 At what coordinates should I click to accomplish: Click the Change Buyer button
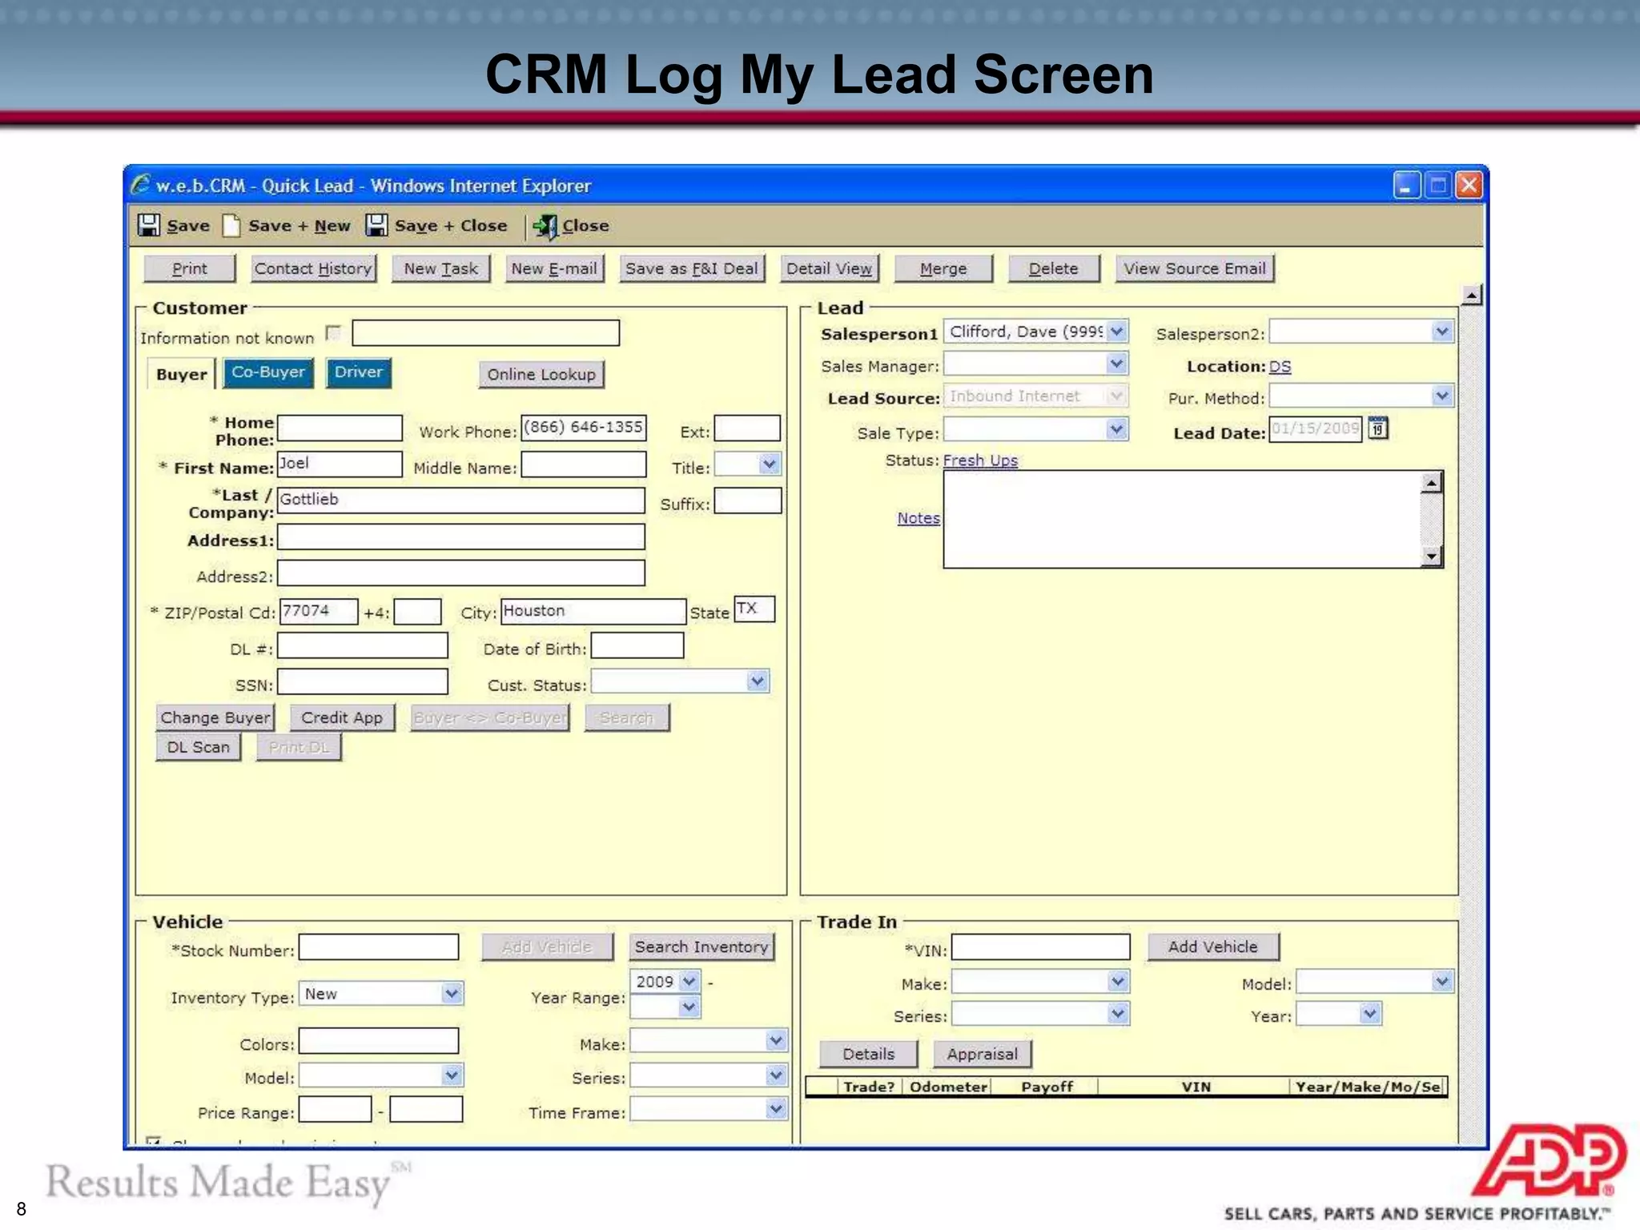[215, 717]
